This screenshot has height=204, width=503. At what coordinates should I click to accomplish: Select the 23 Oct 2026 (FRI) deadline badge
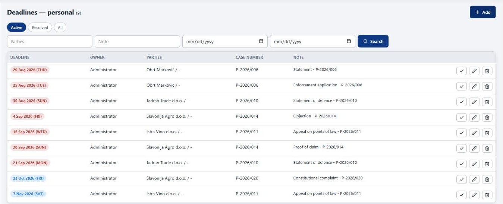point(28,178)
